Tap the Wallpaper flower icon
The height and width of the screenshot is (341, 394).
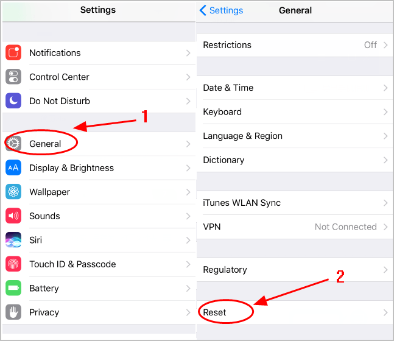pos(13,192)
